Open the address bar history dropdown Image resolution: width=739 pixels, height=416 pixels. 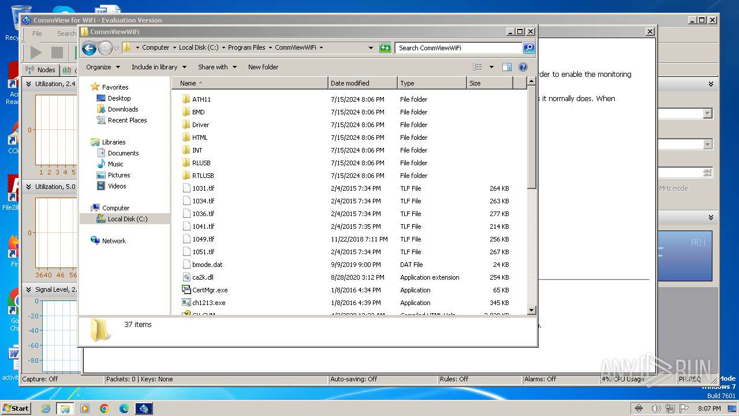(371, 48)
